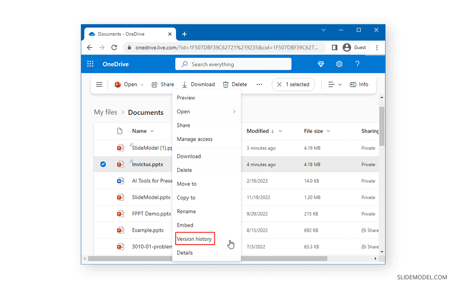
Task: Uncheck the Invictus.pptx selection circle
Action: pyautogui.click(x=103, y=165)
